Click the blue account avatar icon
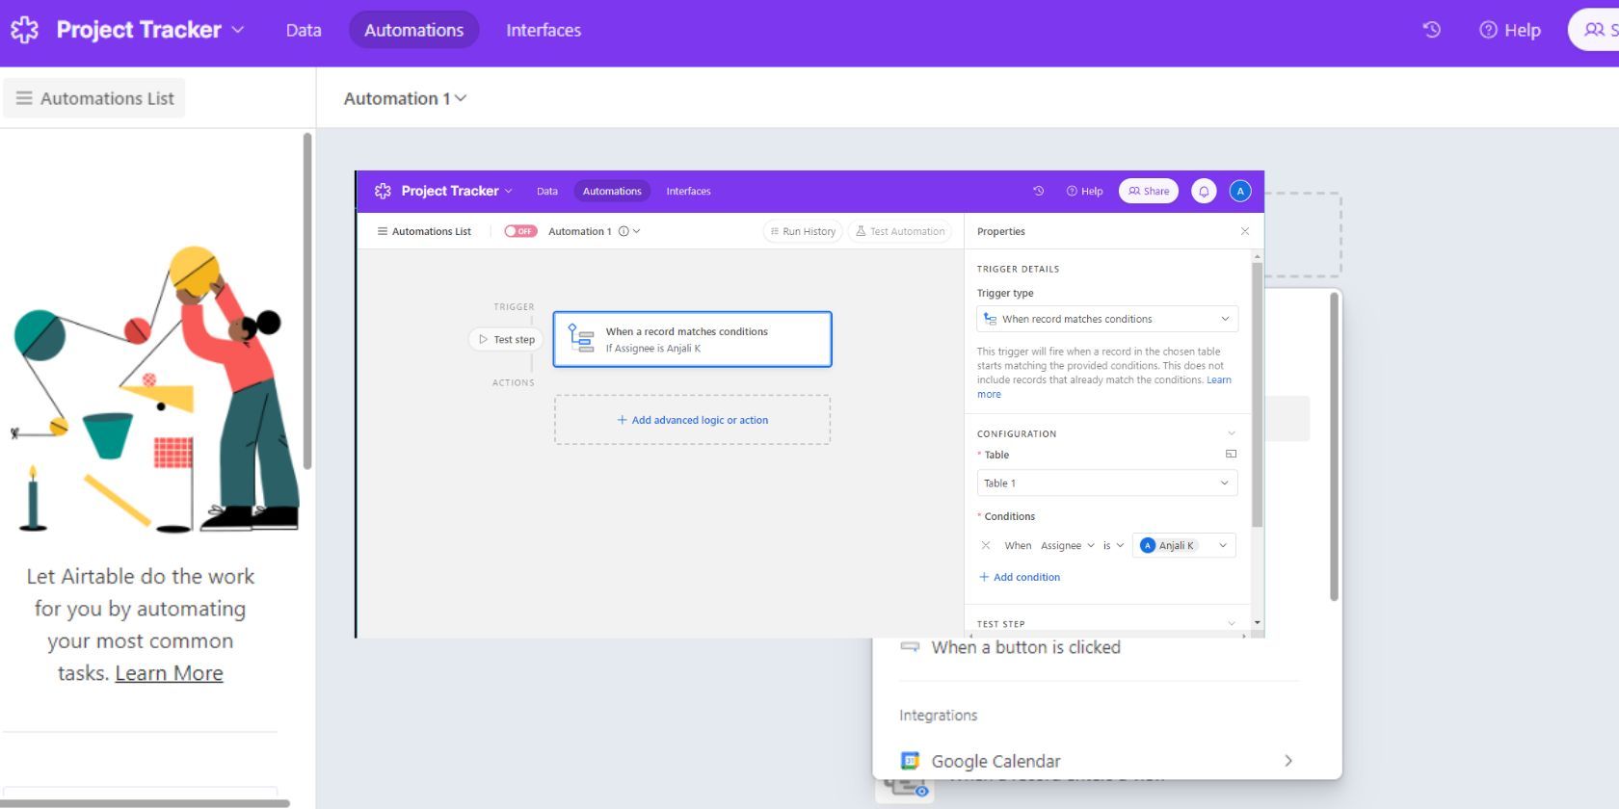1619x809 pixels. pyautogui.click(x=1240, y=191)
